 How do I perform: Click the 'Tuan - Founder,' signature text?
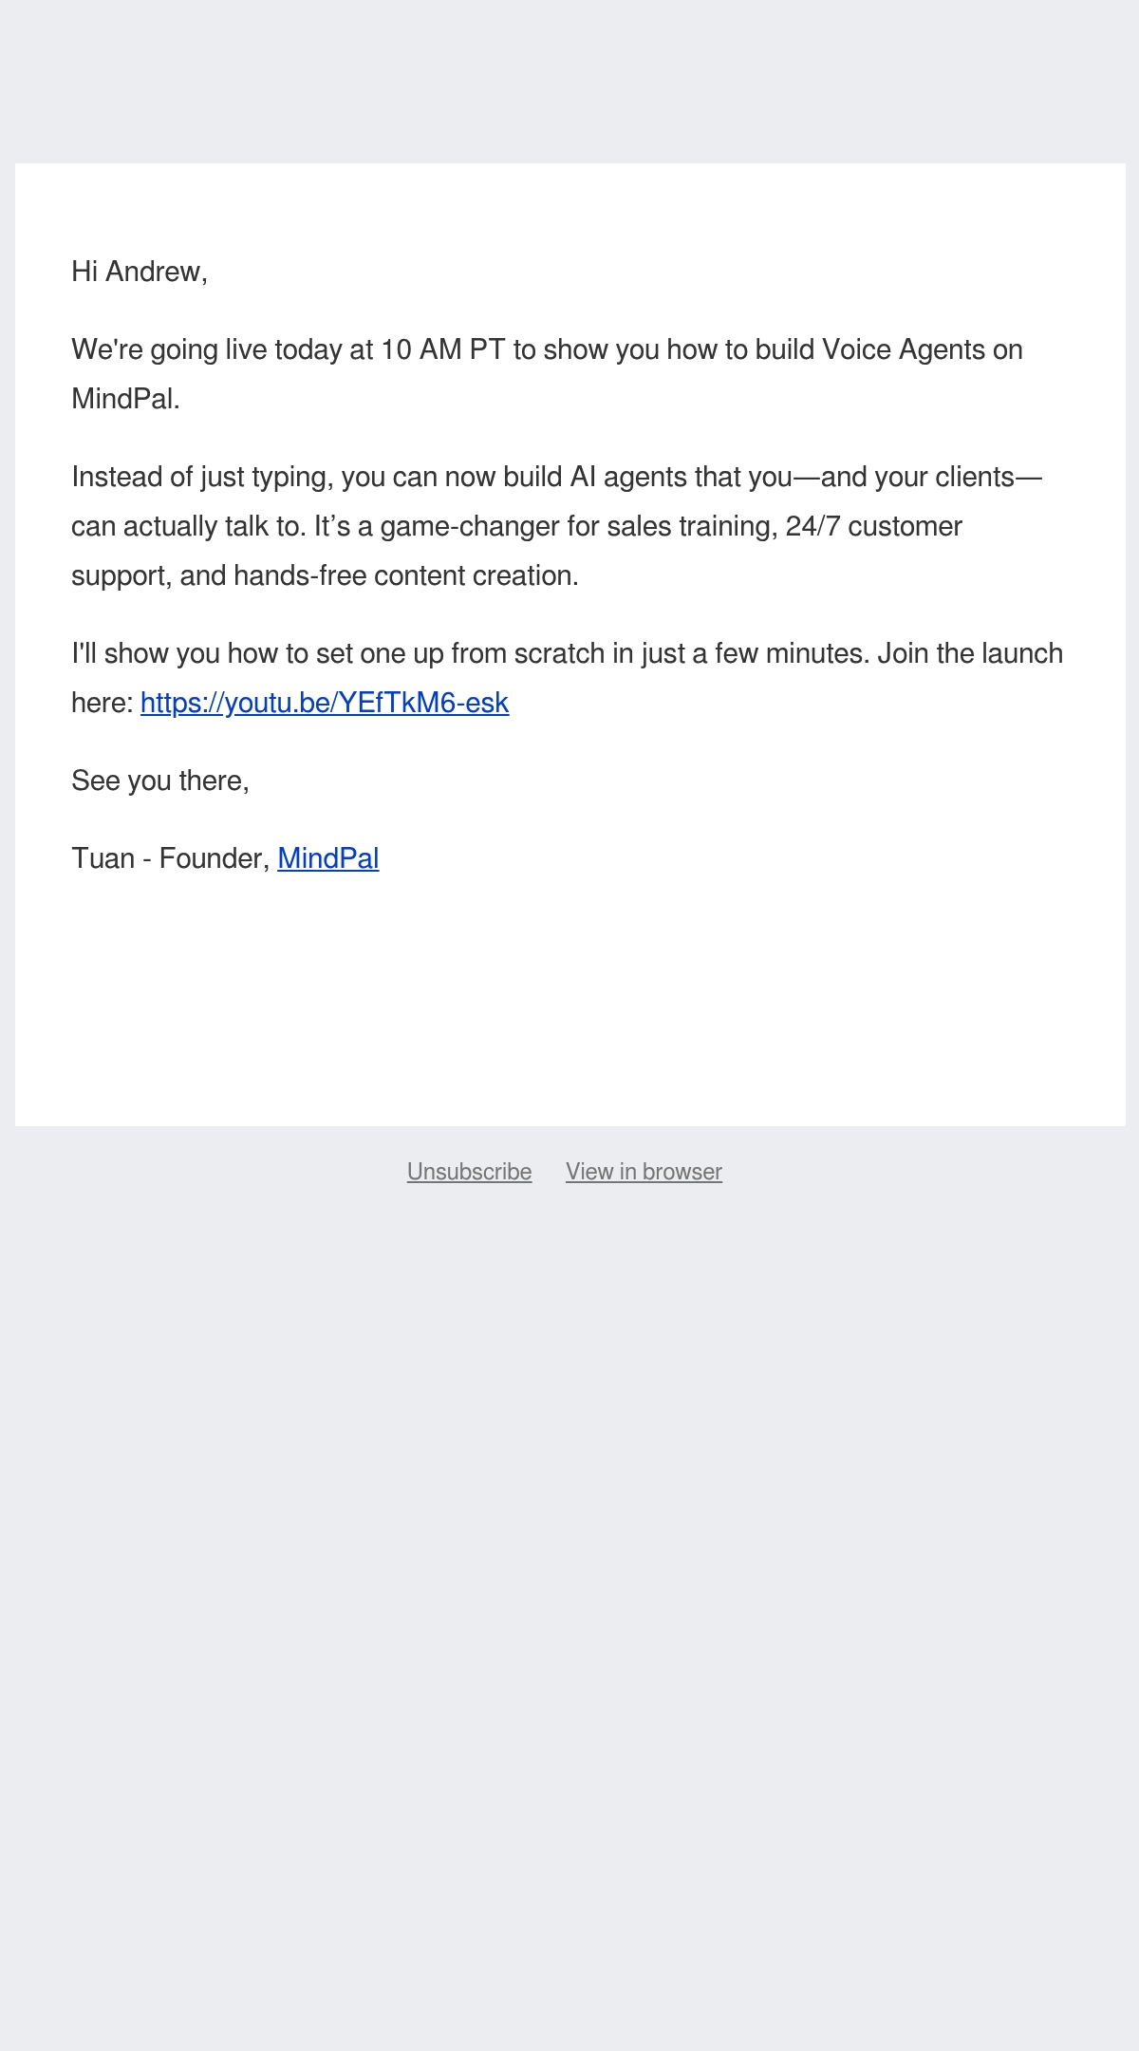tap(171, 858)
